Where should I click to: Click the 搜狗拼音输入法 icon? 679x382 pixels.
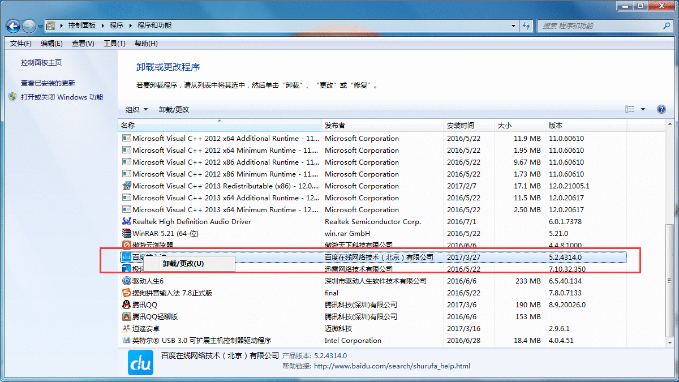coord(127,293)
